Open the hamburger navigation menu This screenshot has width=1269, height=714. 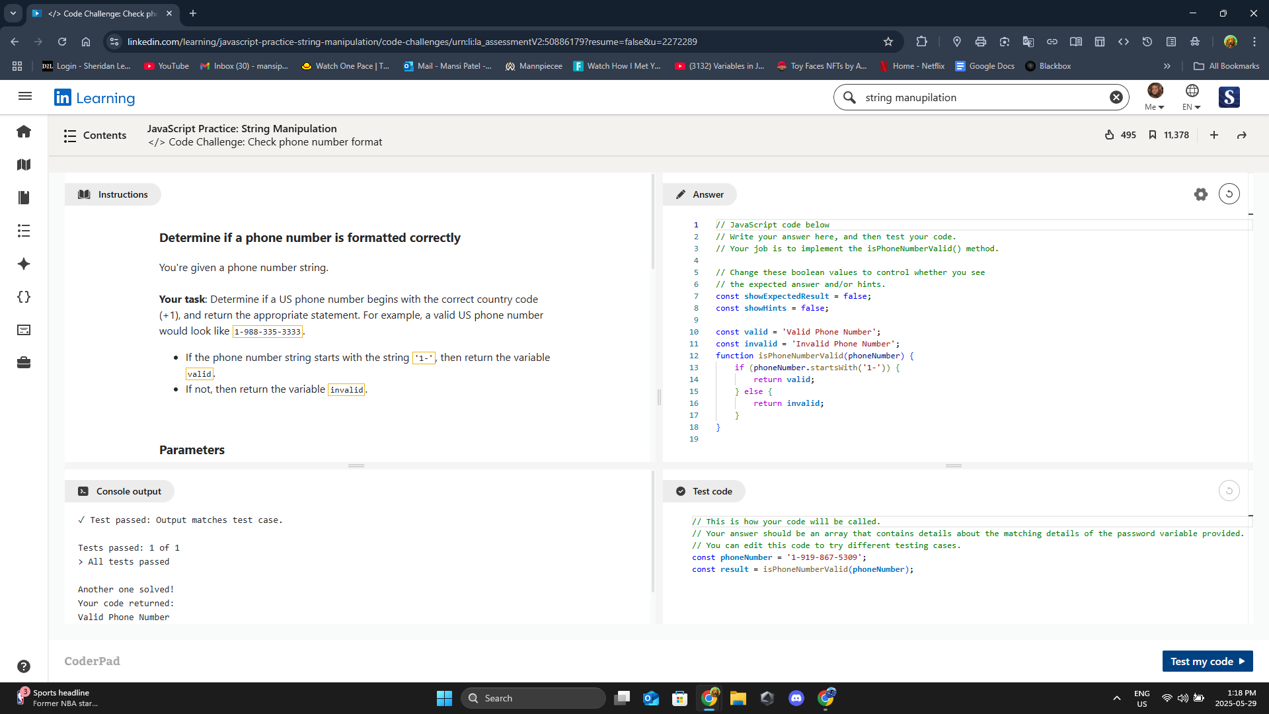coord(25,97)
